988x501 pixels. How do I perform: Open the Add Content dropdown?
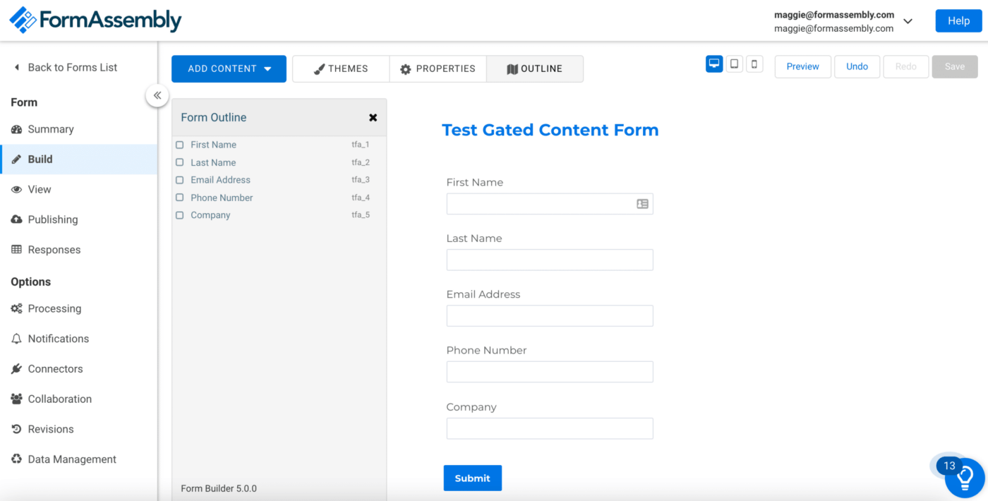pos(229,68)
